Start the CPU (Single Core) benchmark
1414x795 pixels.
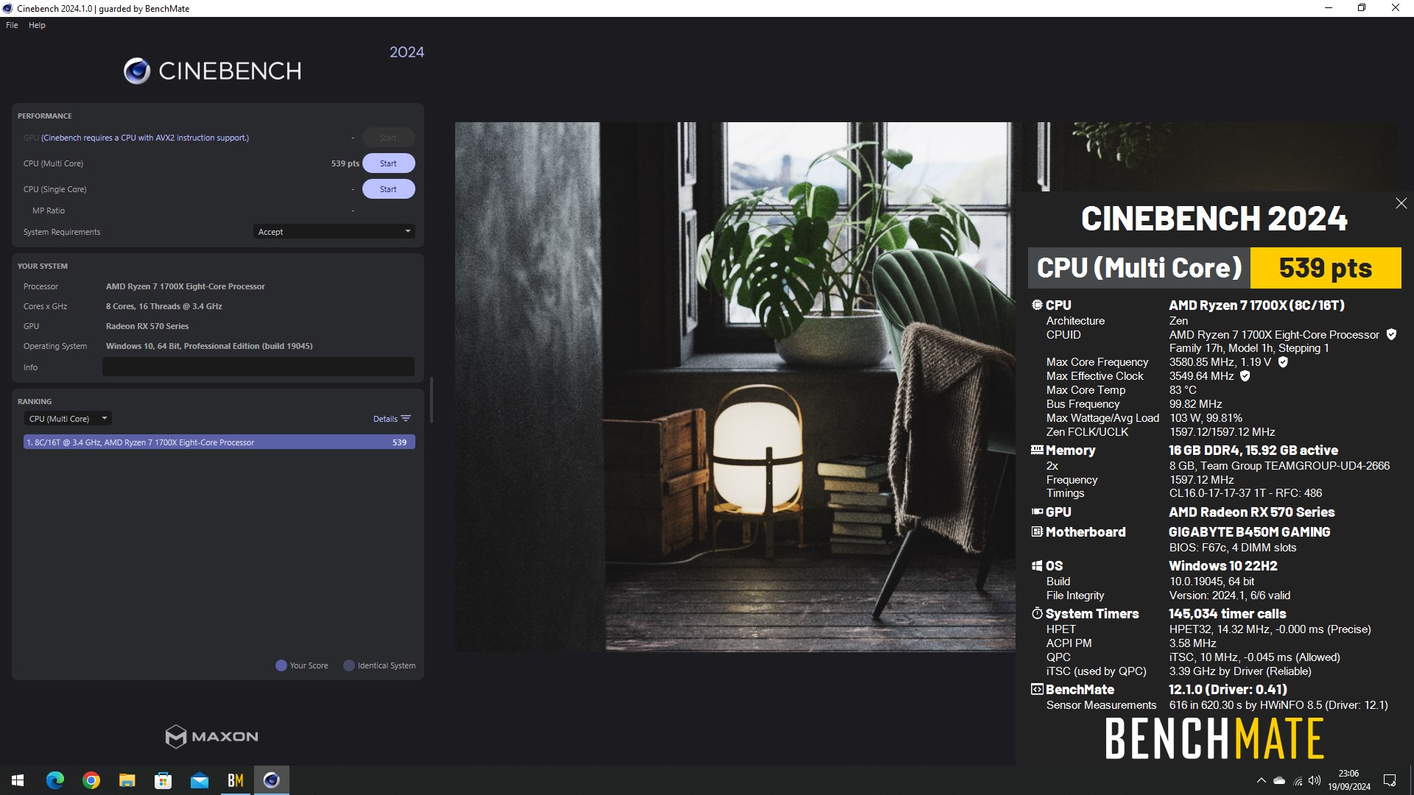click(x=388, y=189)
